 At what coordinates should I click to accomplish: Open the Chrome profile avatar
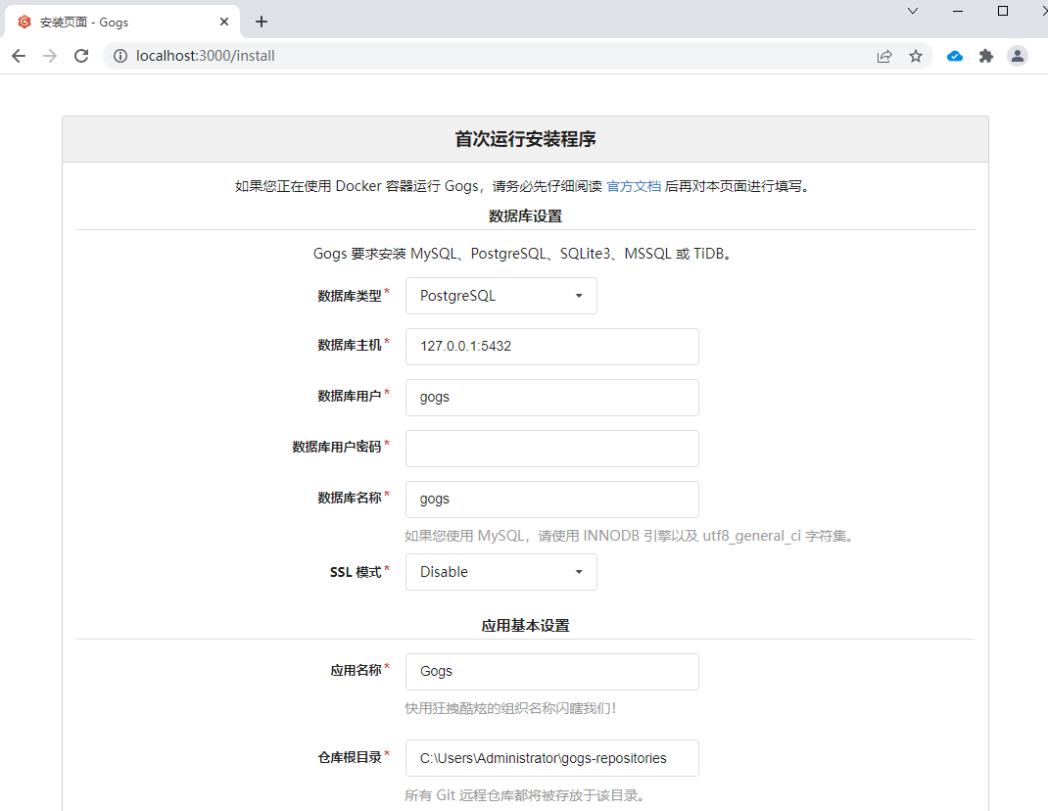click(1018, 56)
